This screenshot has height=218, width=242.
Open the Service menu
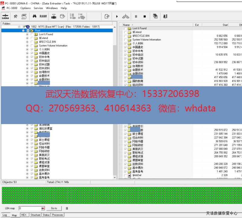pyautogui.click(x=38, y=8)
